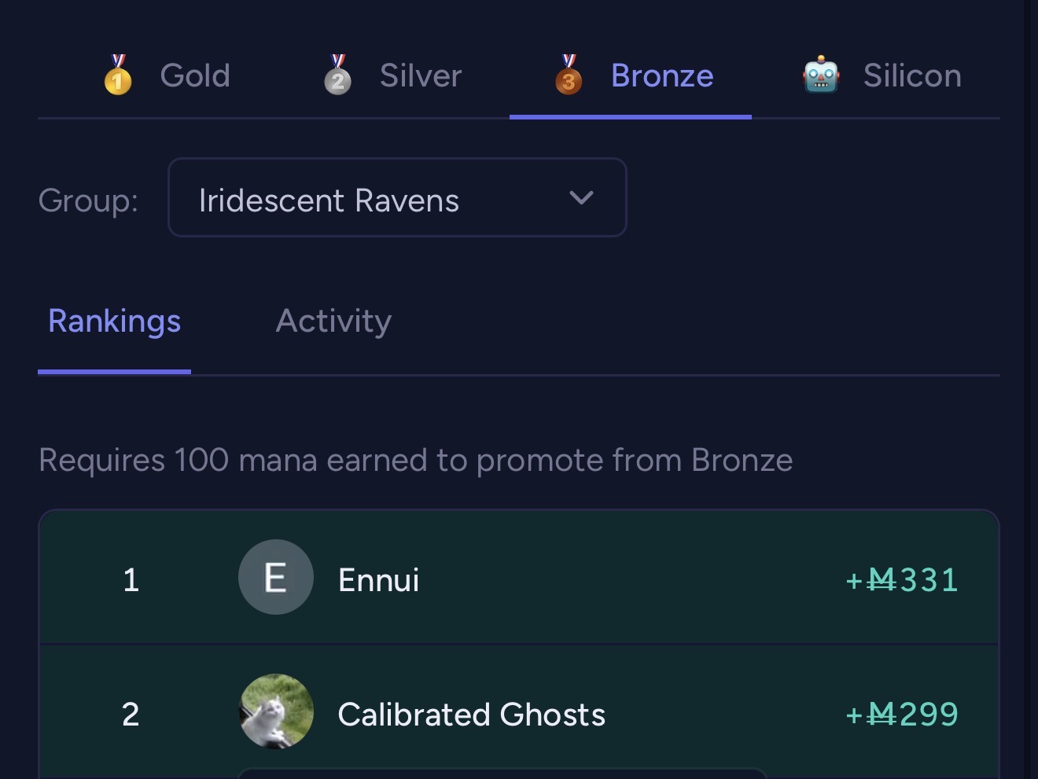Expand the Group dropdown chevron
This screenshot has height=779, width=1038.
pyautogui.click(x=581, y=198)
